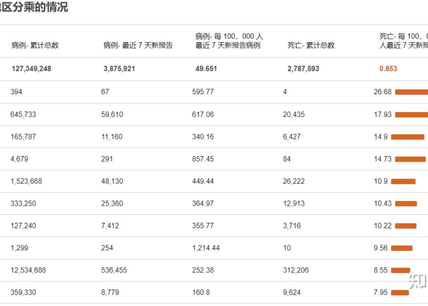
Task: Click the 857.45 per-100,000 cell
Action: 203,159
